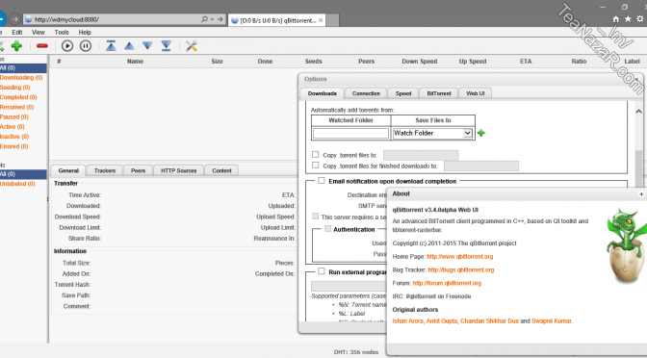Select the General properties tab
Screen dimensions: 647x358
click(68, 170)
